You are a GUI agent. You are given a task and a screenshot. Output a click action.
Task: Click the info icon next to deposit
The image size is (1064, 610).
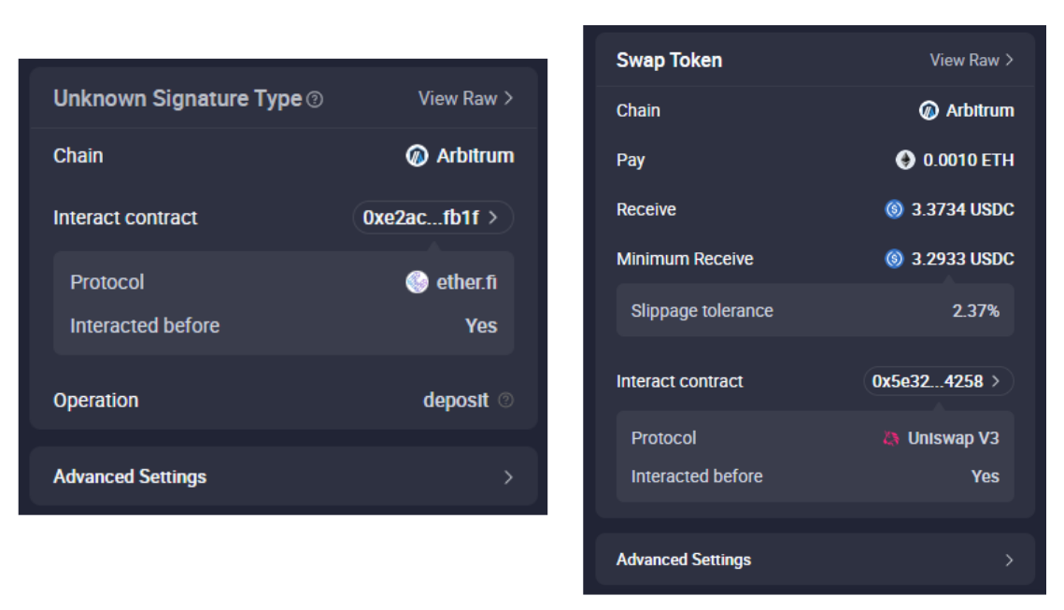click(x=505, y=401)
